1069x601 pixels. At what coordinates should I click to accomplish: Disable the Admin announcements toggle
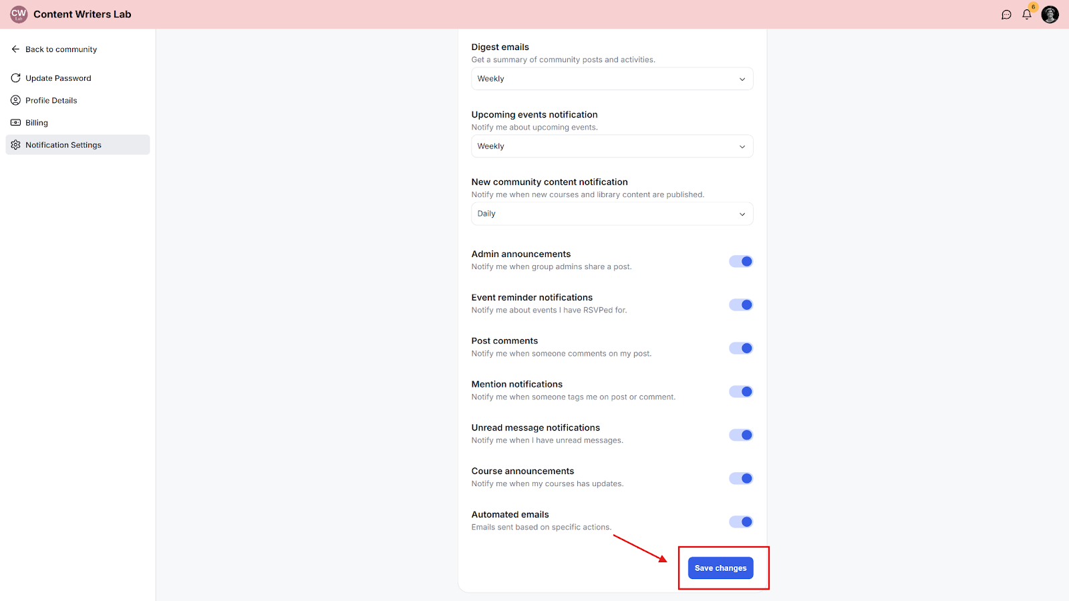tap(741, 261)
